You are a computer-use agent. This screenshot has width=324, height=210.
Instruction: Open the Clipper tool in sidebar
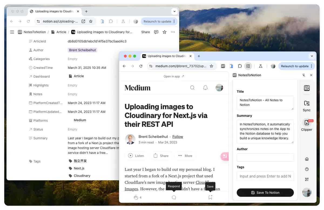coord(306,123)
